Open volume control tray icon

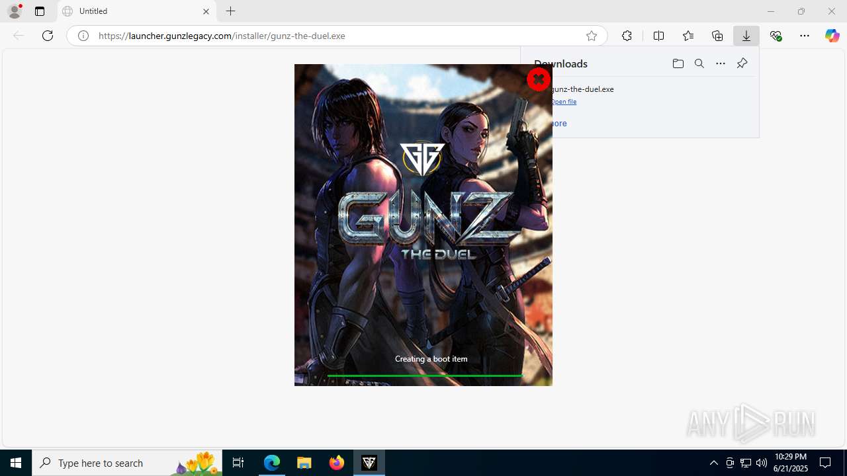(x=762, y=463)
